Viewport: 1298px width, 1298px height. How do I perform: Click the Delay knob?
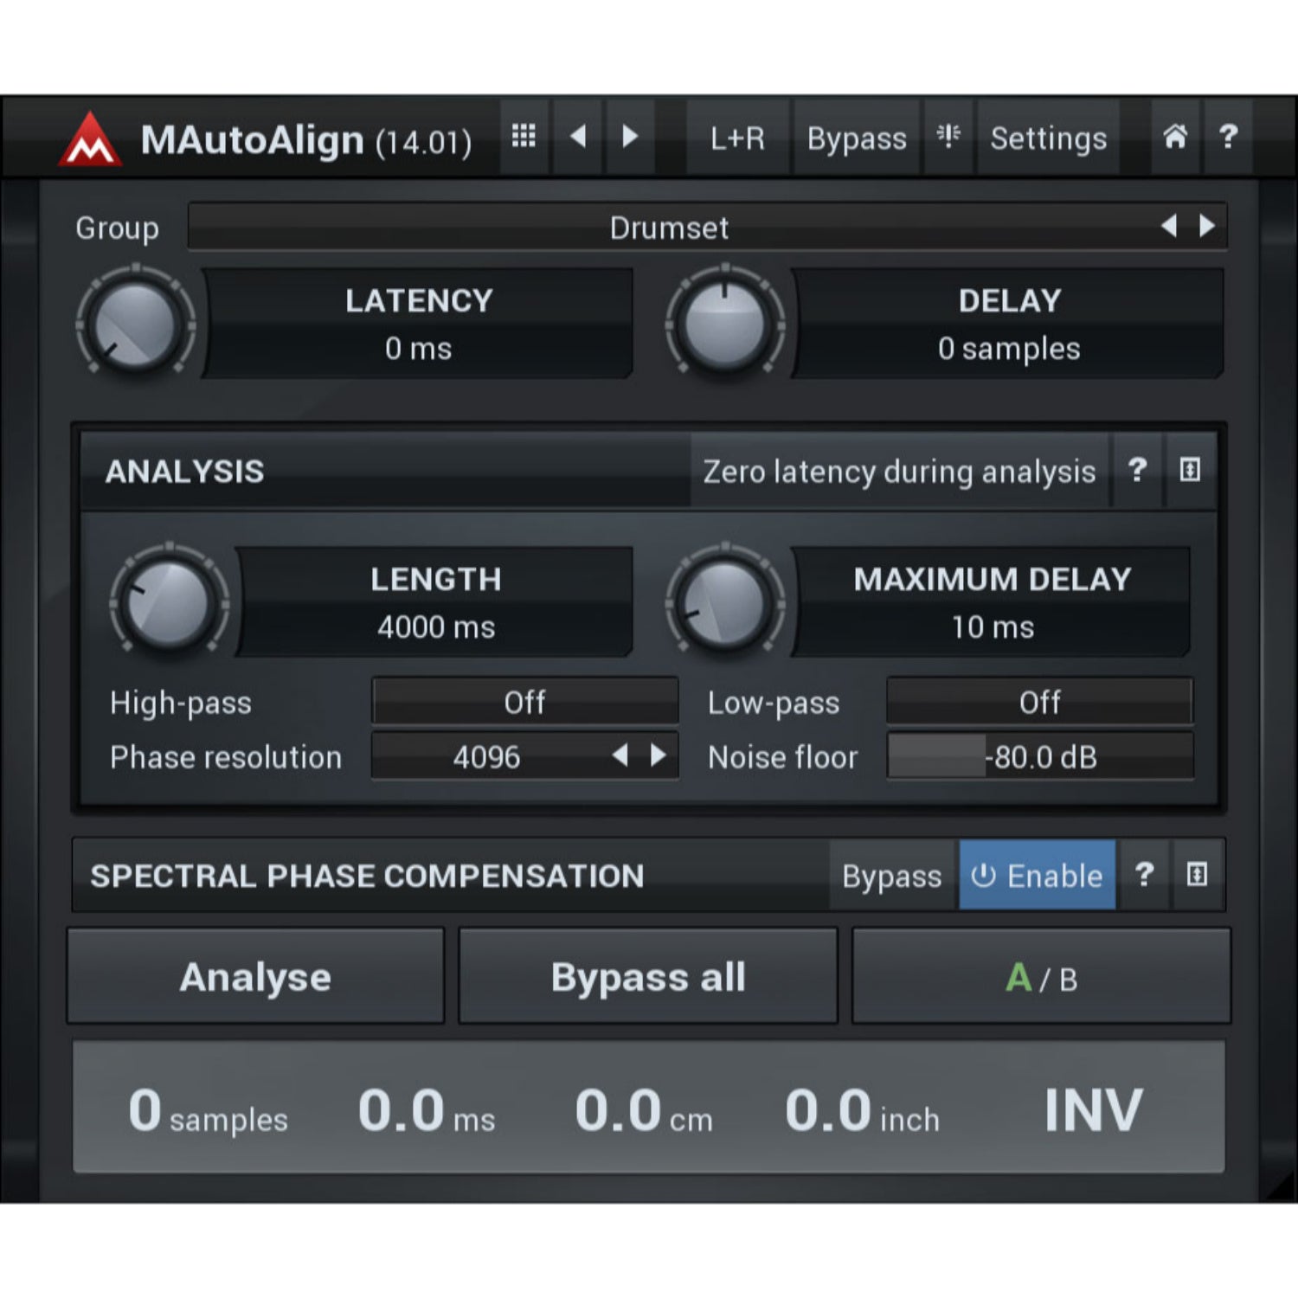(x=725, y=324)
